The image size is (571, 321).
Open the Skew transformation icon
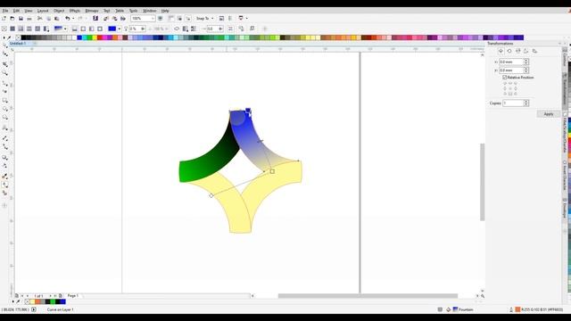click(x=534, y=51)
